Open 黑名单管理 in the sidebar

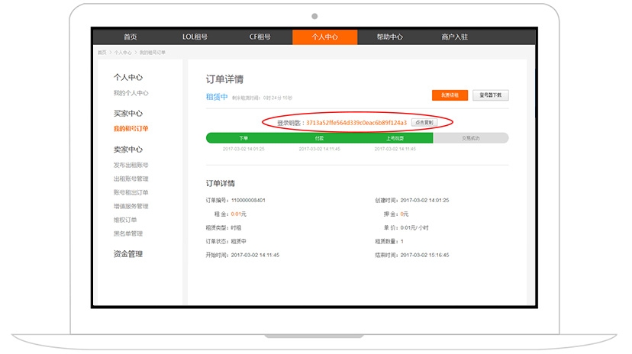[127, 234]
